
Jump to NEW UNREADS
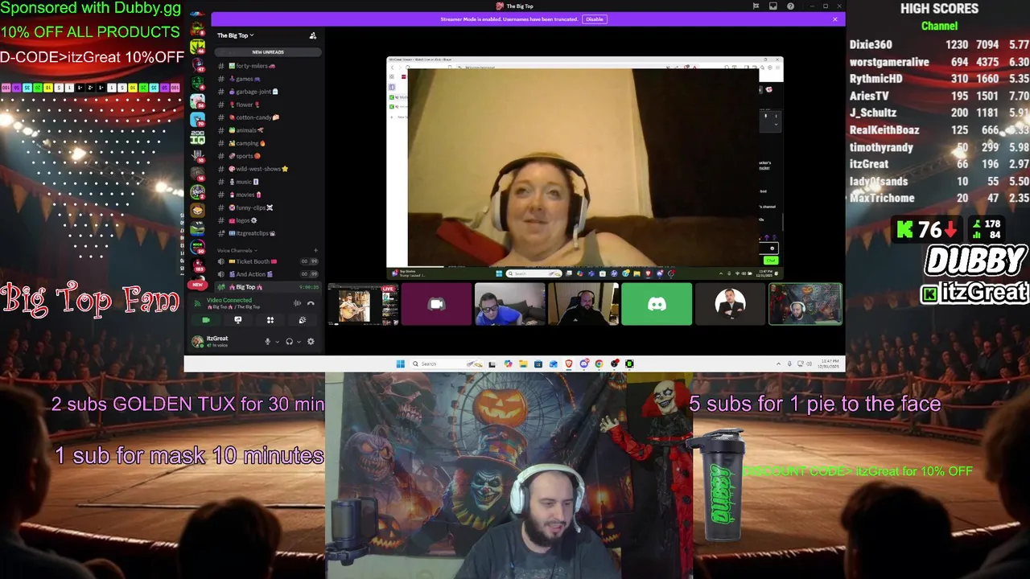pyautogui.click(x=268, y=52)
